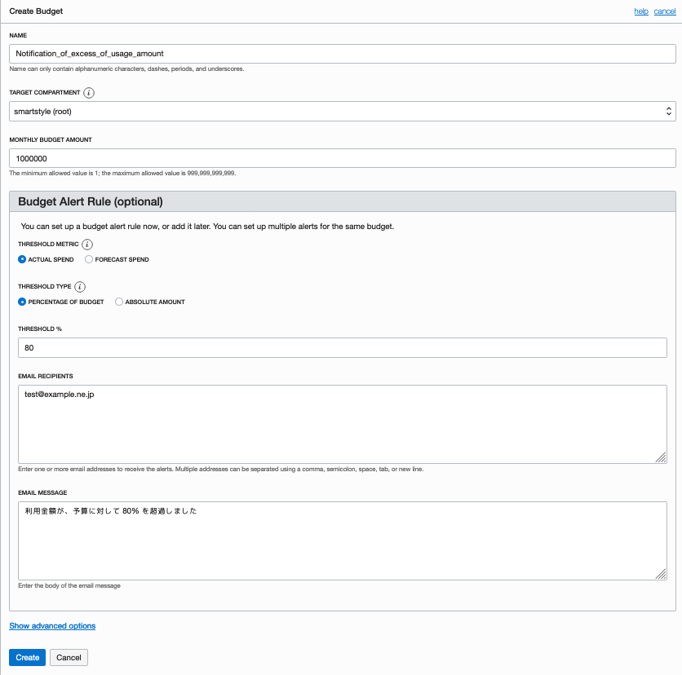
Task: Open the help link
Action: 641,11
